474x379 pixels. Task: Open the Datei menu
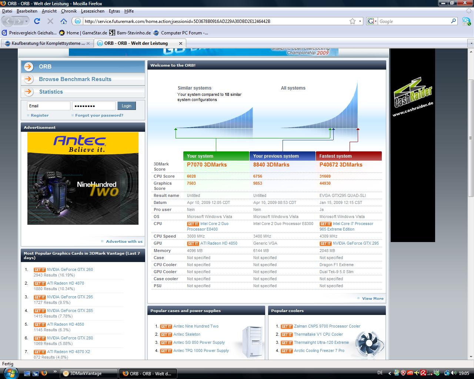point(7,11)
